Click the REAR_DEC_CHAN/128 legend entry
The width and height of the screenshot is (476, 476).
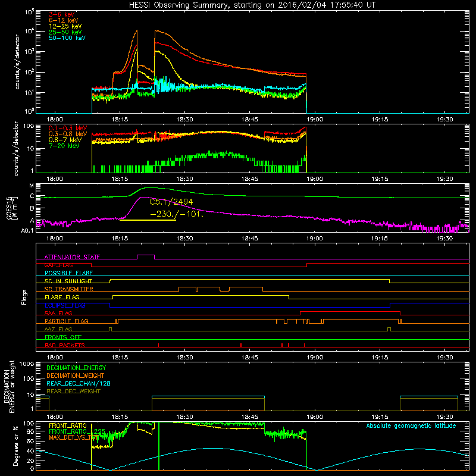(79, 383)
